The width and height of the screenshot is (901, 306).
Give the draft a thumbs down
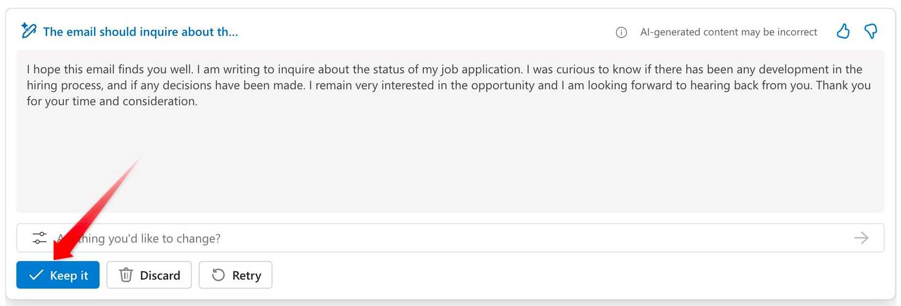coord(871,32)
